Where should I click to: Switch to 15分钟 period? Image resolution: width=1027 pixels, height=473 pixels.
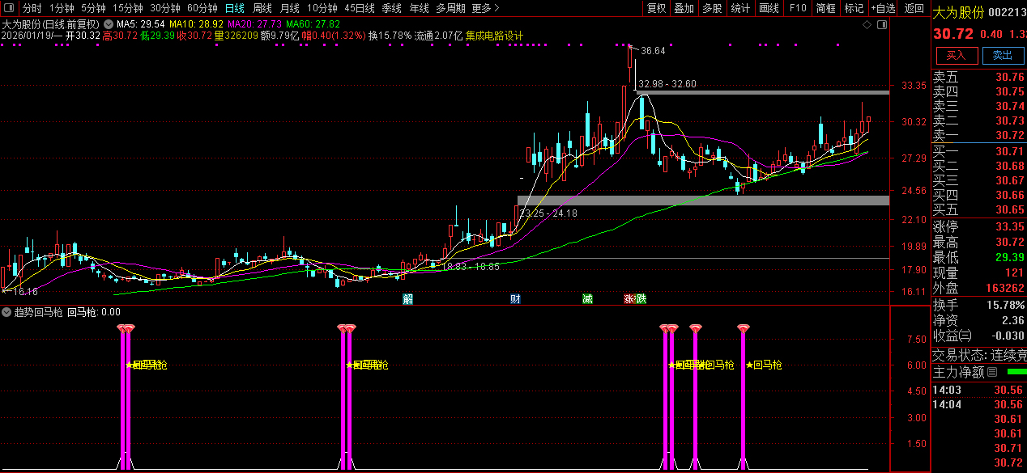pos(127,8)
